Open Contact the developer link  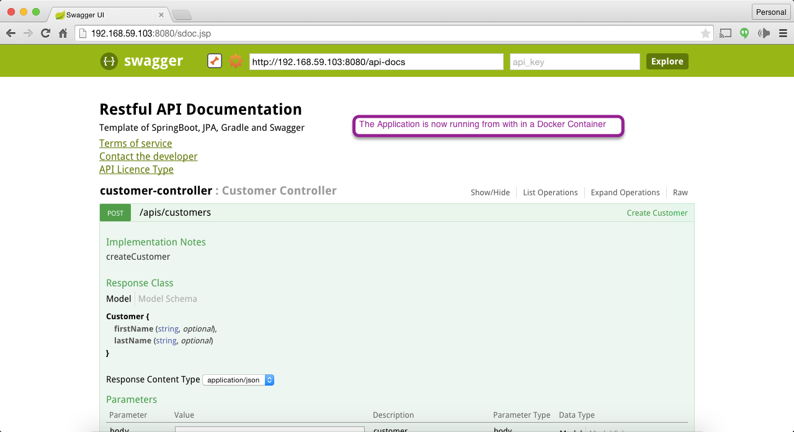148,156
